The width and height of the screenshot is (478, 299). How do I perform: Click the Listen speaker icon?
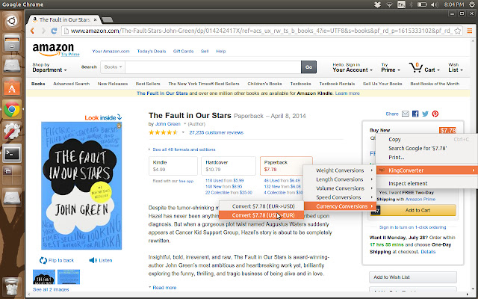pyautogui.click(x=93, y=260)
